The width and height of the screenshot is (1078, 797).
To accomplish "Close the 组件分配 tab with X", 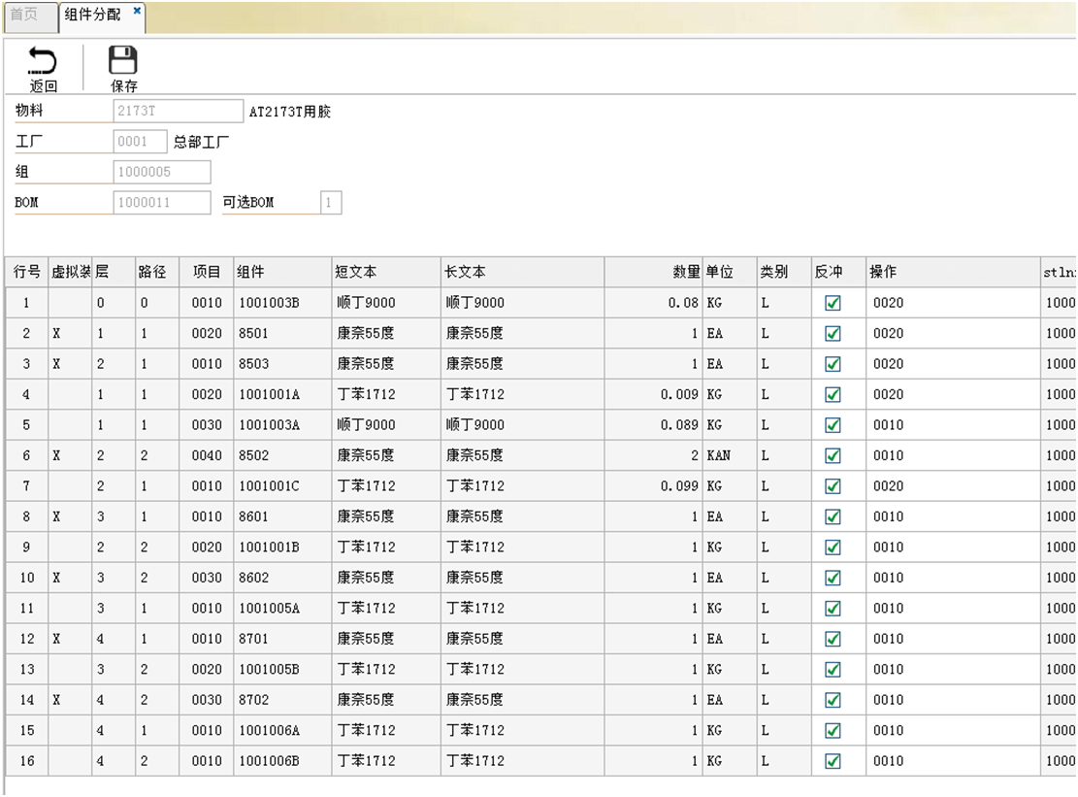I will click(x=137, y=10).
